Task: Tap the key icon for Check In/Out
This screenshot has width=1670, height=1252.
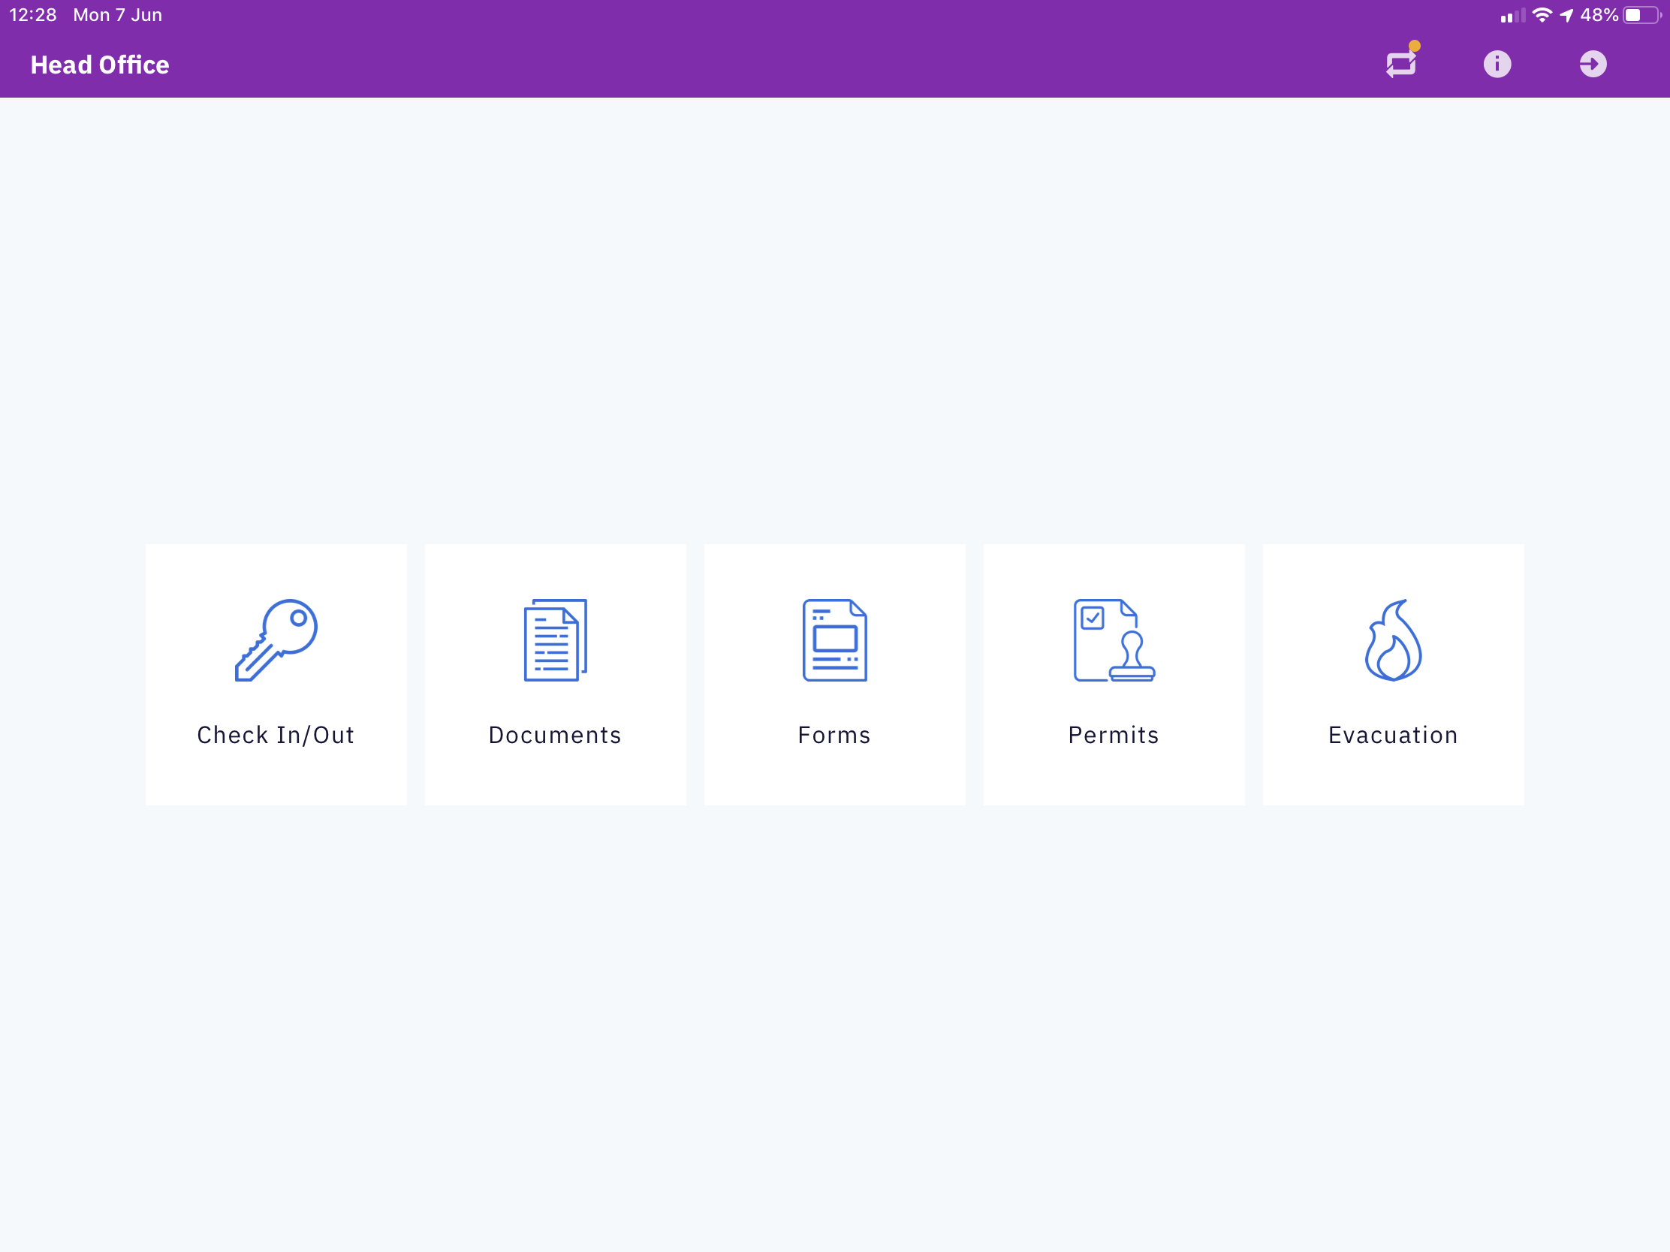Action: [x=276, y=640]
